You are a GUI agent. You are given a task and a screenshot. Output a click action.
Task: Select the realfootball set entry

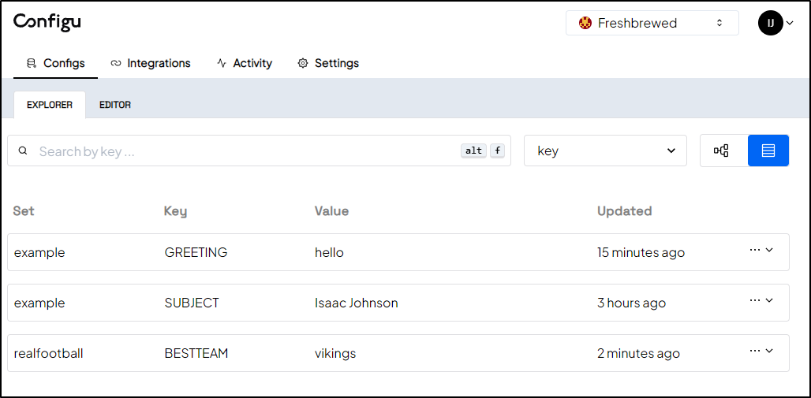pos(49,354)
